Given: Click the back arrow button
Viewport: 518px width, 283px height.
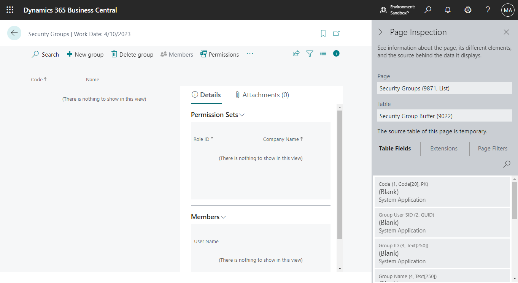Looking at the screenshot, I should pos(14,33).
